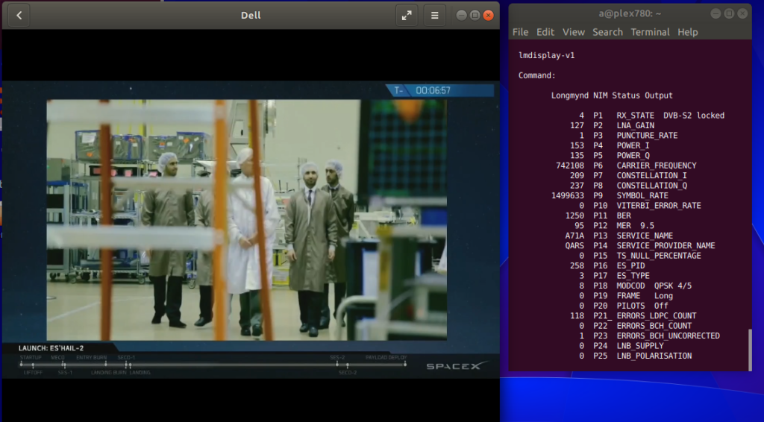Click the LIFTOFF marker on launch timeline
Viewport: 764px width, 422px height.
33,365
